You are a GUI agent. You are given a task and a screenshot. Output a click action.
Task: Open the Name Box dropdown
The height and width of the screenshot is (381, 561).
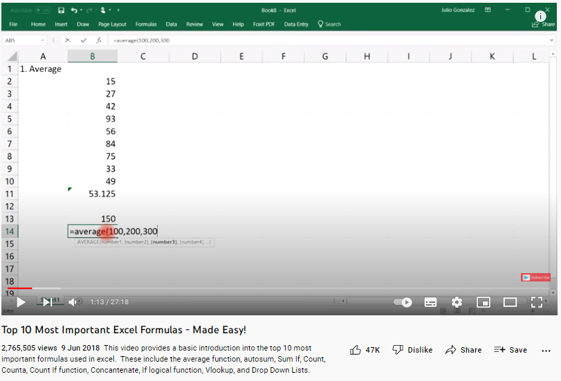coord(43,40)
